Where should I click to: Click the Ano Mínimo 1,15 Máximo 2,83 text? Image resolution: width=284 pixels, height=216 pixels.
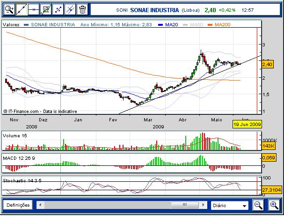coord(116,25)
